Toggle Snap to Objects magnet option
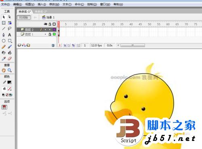Image resolution: width=202 pixels, height=149 pixels. click(4, 107)
